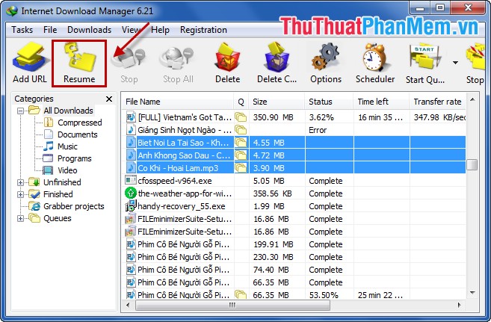Sort by Q column header

pyautogui.click(x=241, y=102)
